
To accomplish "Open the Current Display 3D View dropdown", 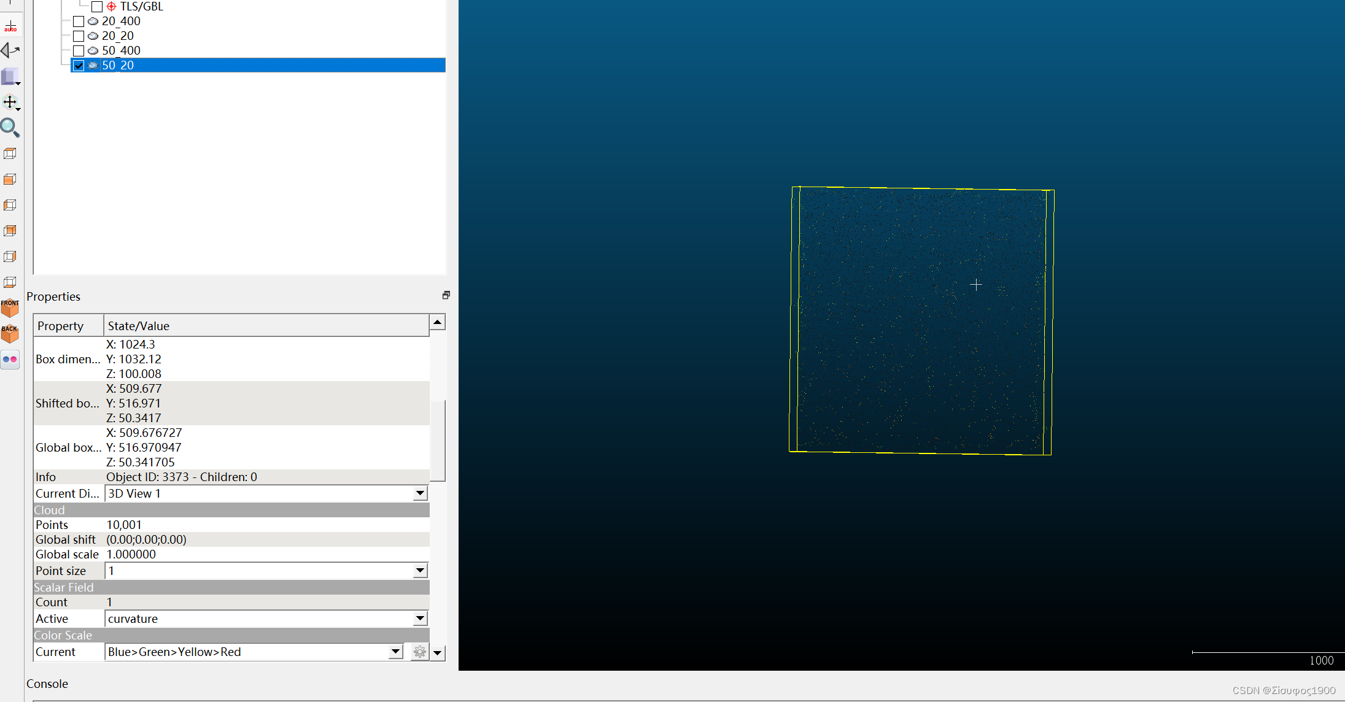I will coord(420,493).
